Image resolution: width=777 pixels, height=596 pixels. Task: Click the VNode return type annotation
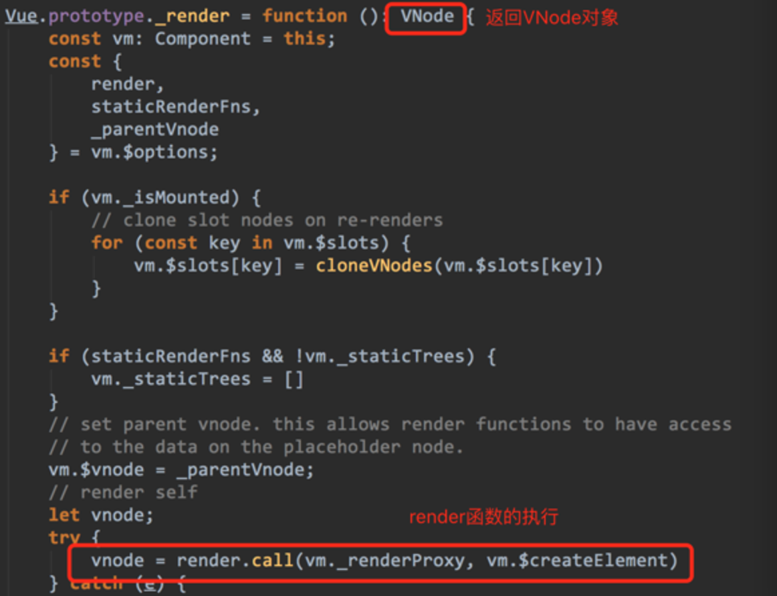427,16
